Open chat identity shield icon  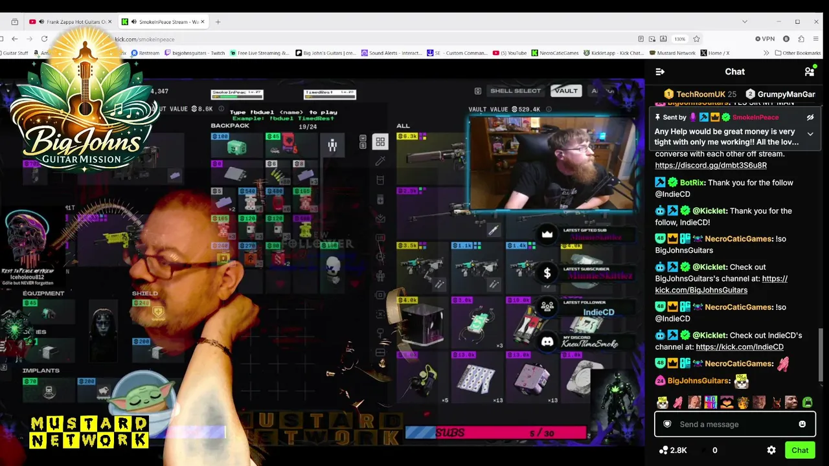tap(667, 425)
